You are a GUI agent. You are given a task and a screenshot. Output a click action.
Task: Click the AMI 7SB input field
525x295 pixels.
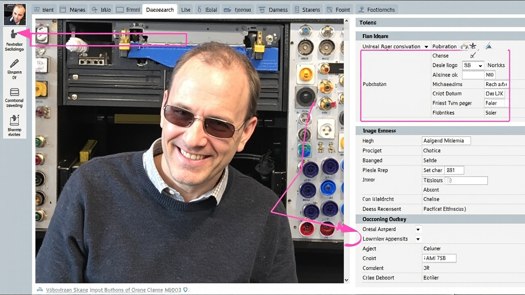439,258
